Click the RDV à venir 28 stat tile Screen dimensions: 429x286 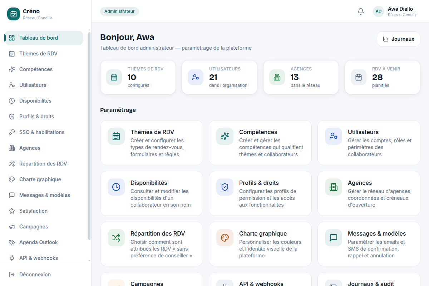pos(383,77)
